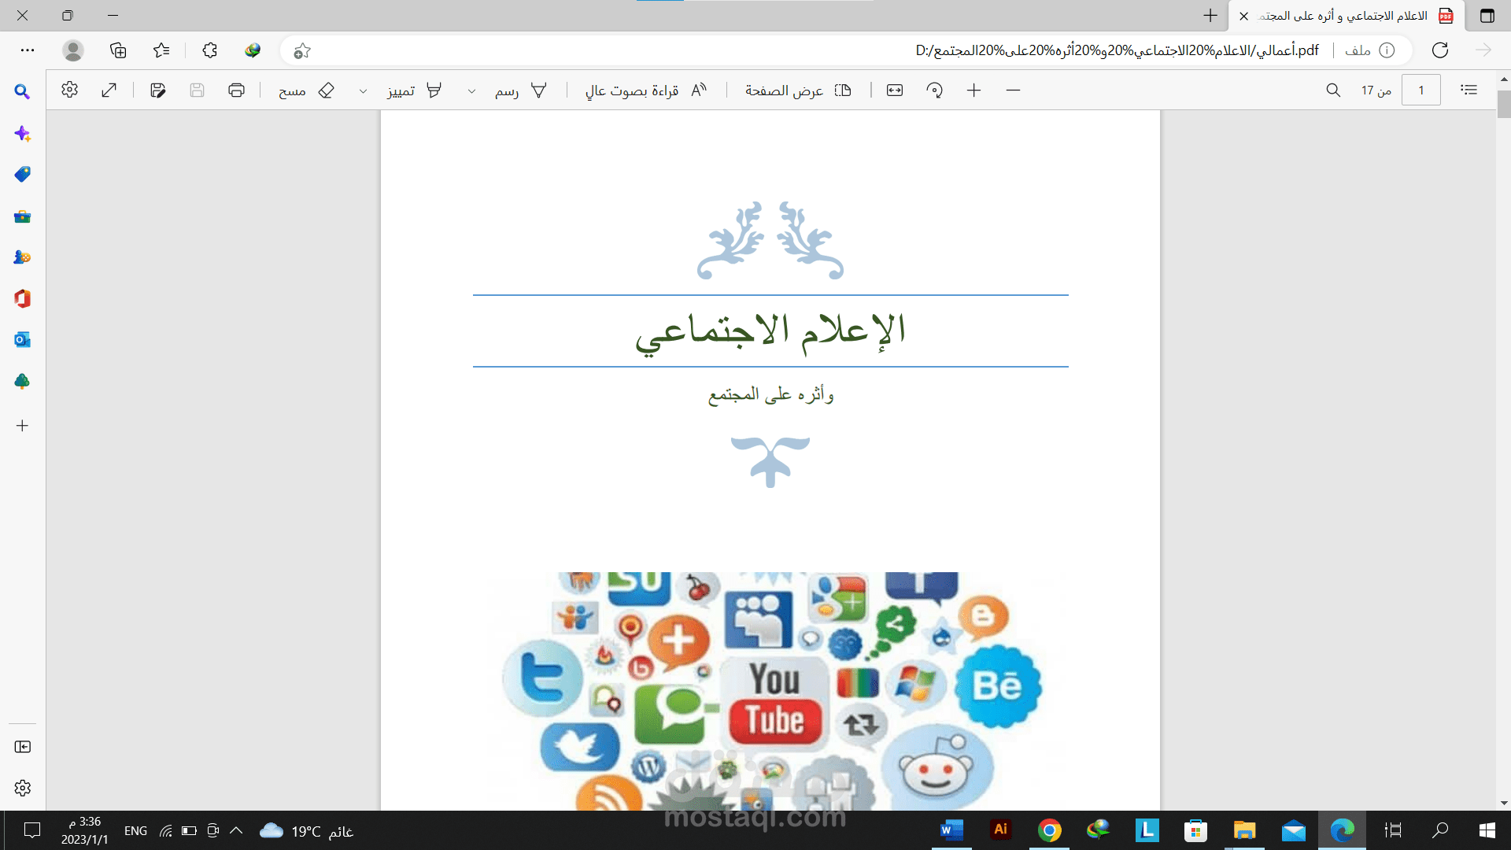Toggle the sidebar hide panel icon

[x=22, y=747]
